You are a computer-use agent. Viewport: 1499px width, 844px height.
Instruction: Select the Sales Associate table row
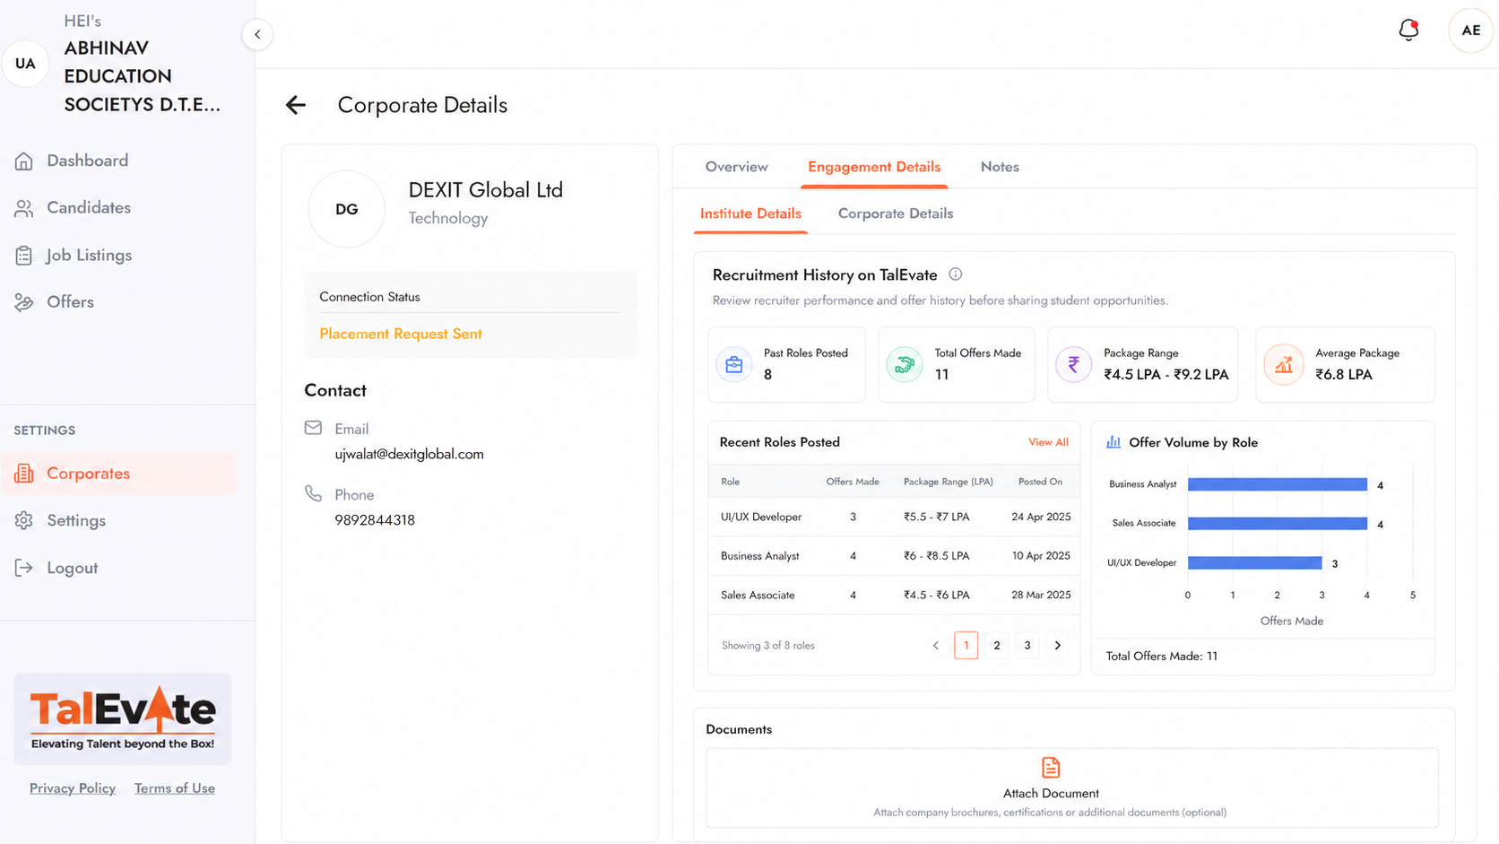click(x=894, y=596)
